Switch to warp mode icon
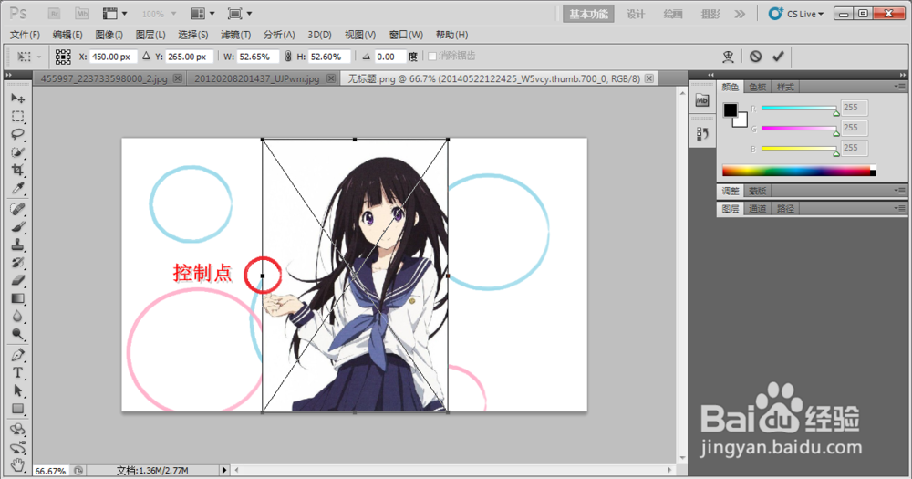Viewport: 912px width, 479px height. point(728,56)
